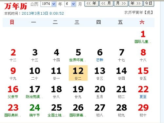This screenshot has width=164, height=123.
Task: Select date 6 marked 芒种
Action: click(100, 55)
